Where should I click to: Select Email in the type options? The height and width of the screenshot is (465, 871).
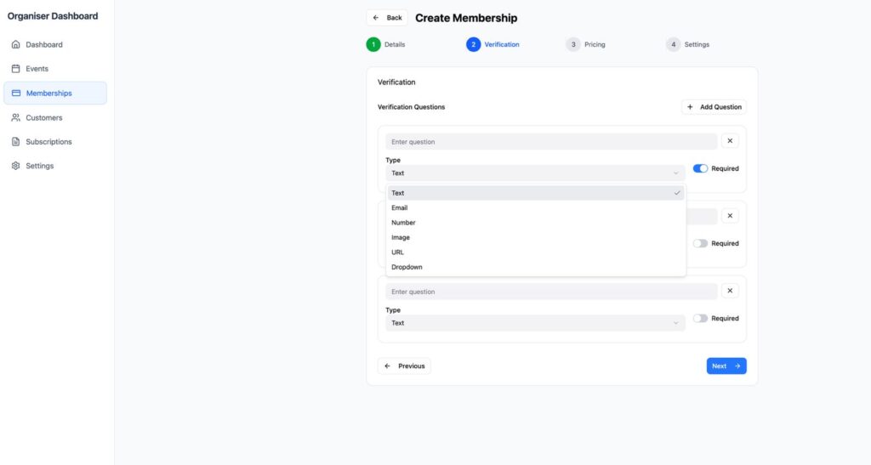click(x=399, y=207)
